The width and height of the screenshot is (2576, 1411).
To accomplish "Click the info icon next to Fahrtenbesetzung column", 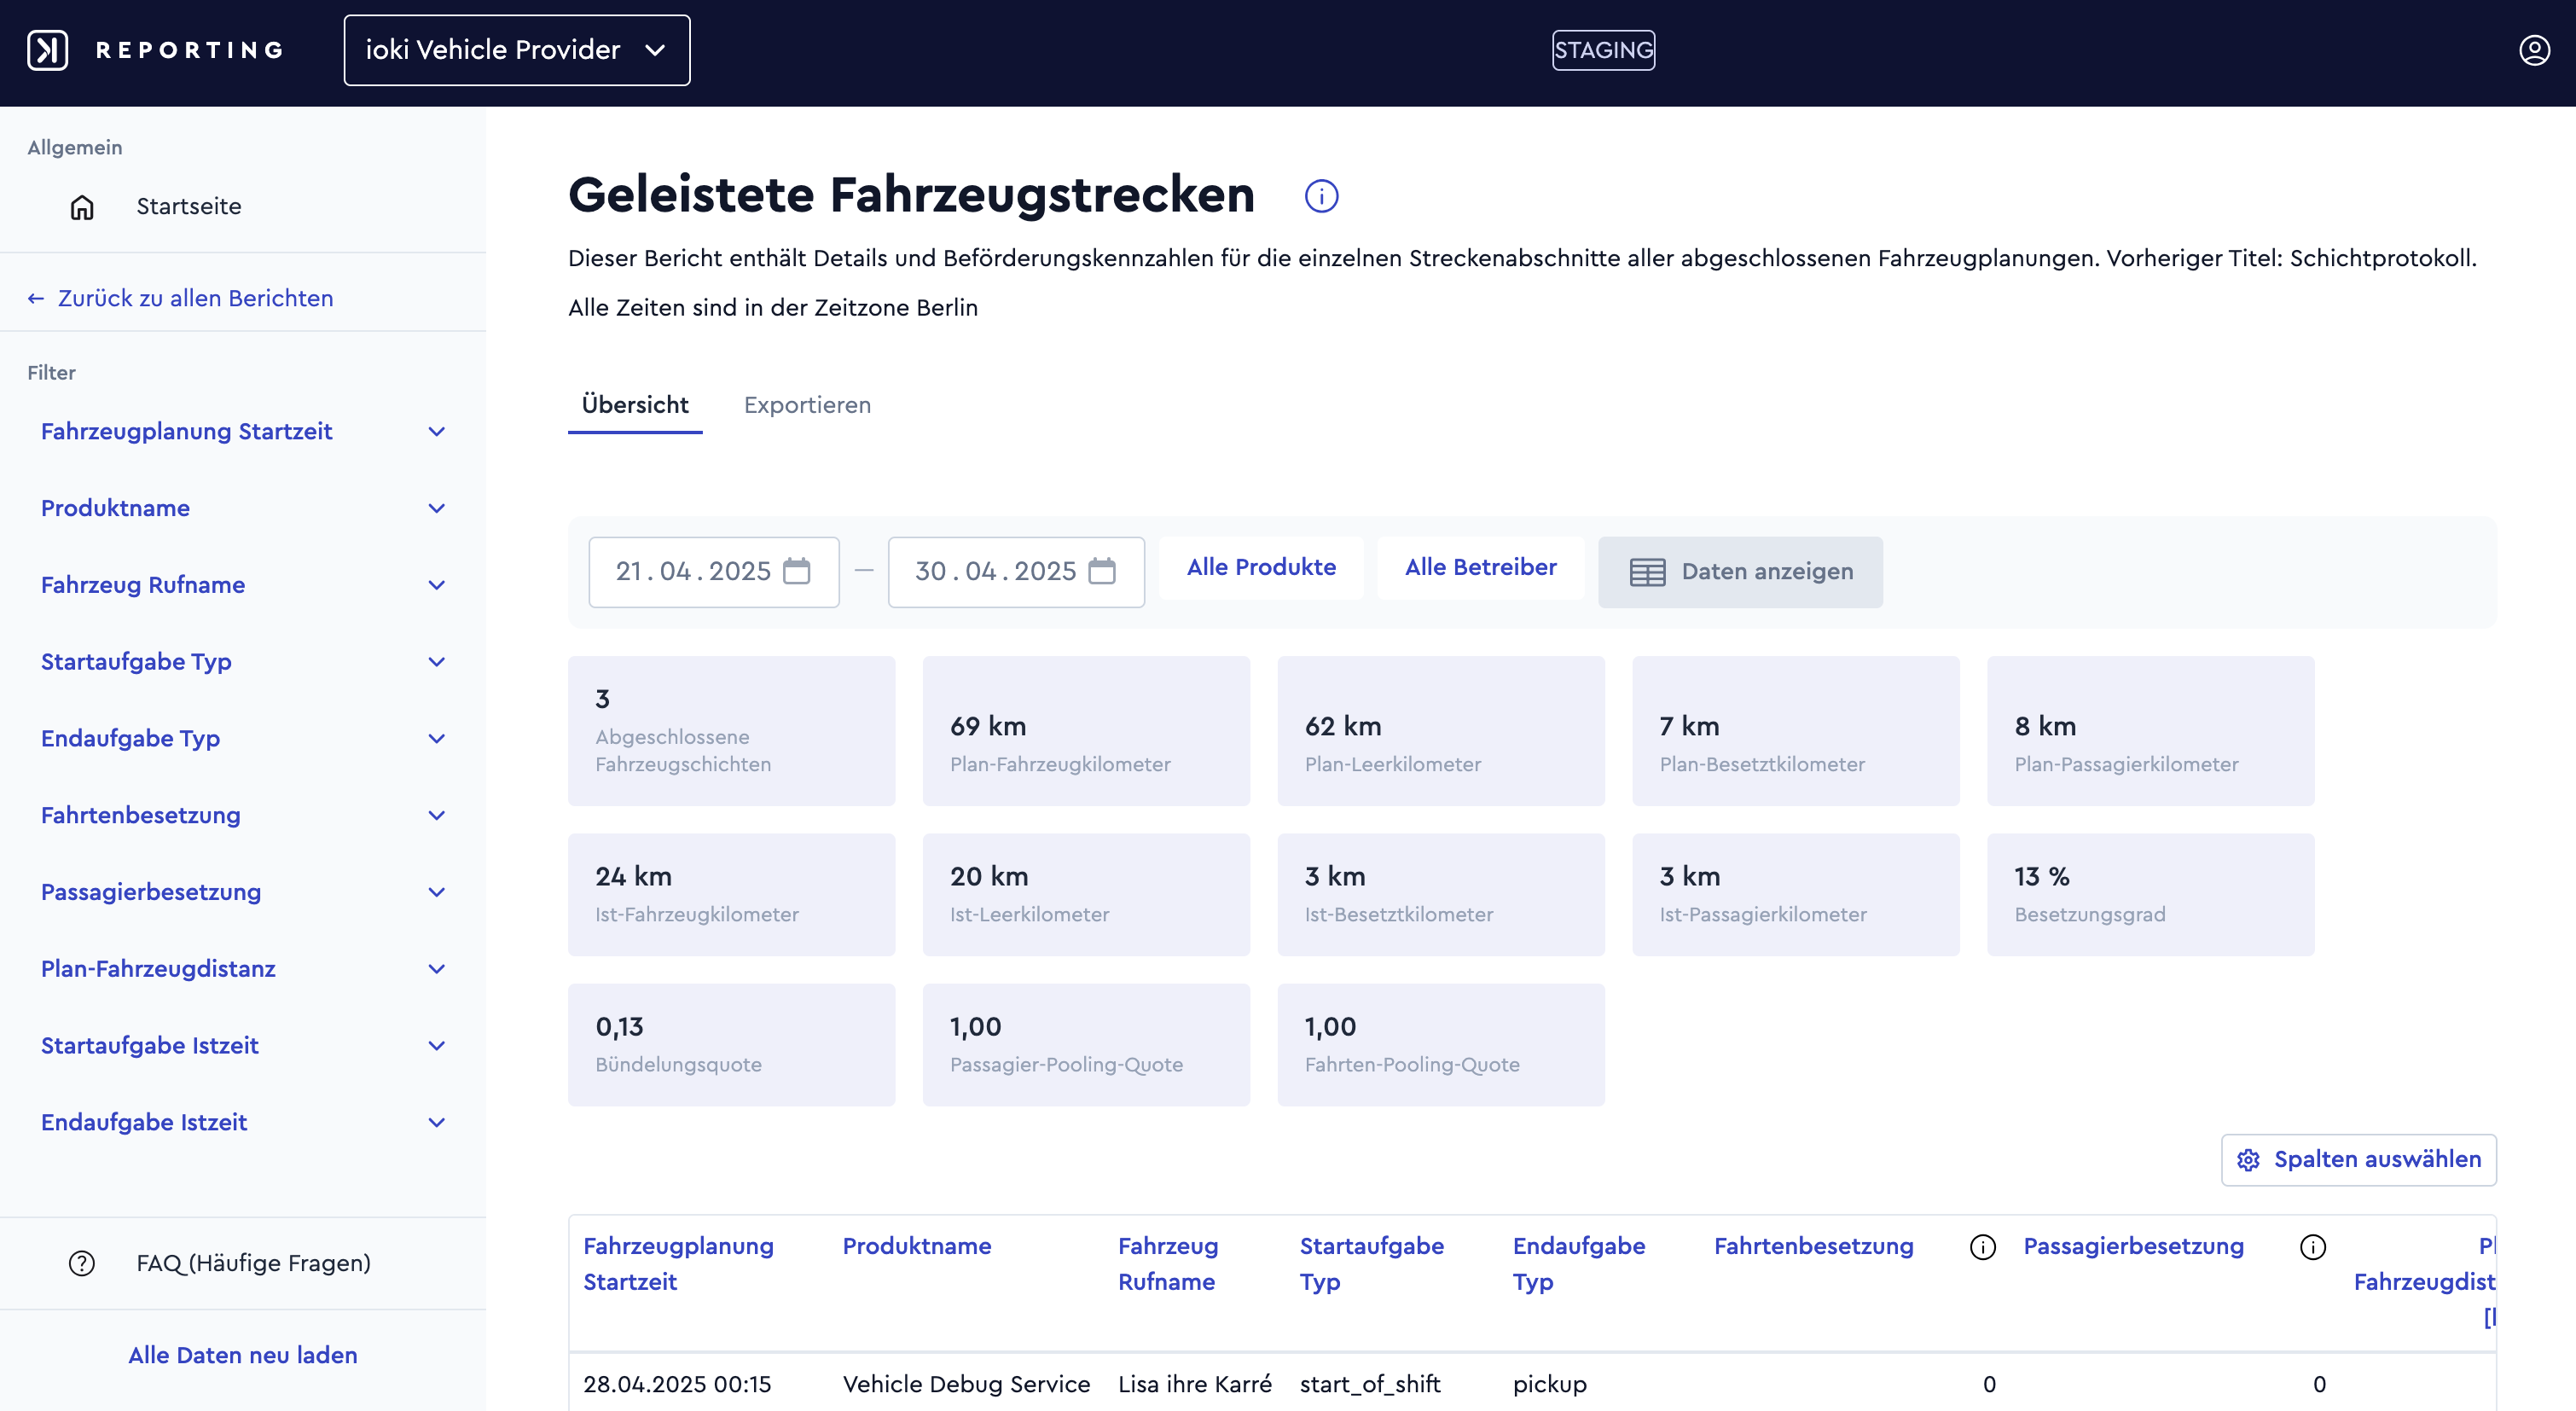I will (x=1982, y=1247).
